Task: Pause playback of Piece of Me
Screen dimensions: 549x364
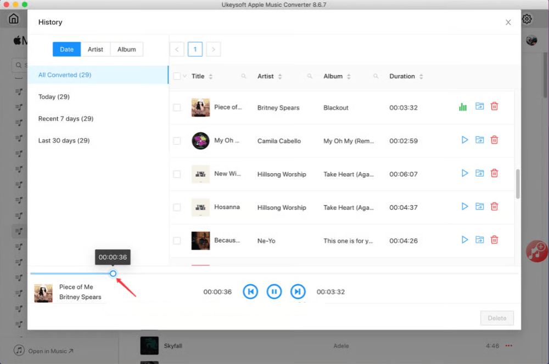Action: click(274, 292)
